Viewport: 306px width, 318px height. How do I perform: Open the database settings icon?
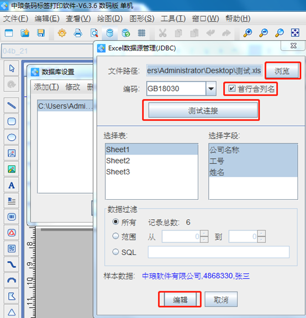click(110, 33)
